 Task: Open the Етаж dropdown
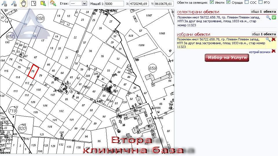point(78,3)
